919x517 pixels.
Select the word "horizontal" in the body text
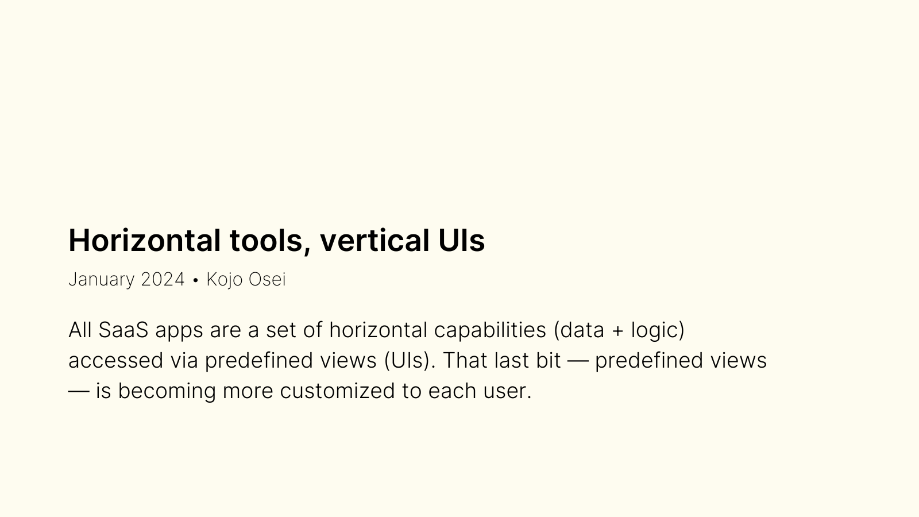379,330
